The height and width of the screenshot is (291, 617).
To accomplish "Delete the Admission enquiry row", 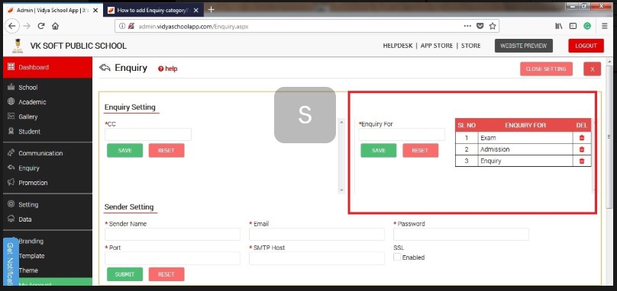I will click(x=582, y=149).
